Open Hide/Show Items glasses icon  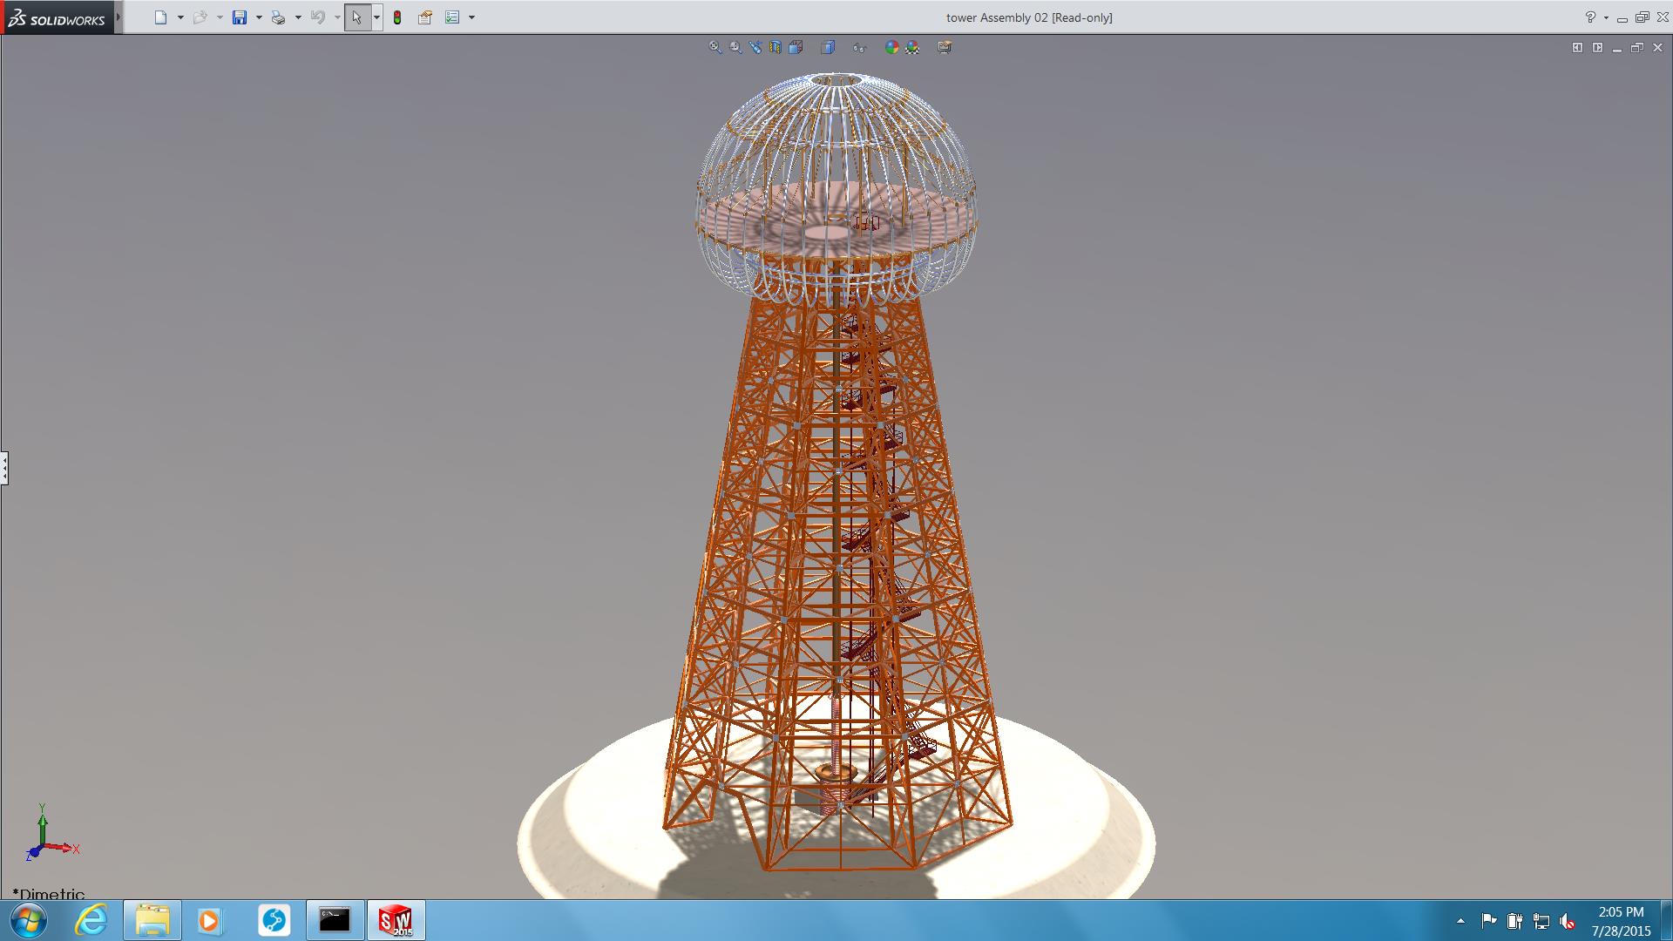(x=859, y=48)
